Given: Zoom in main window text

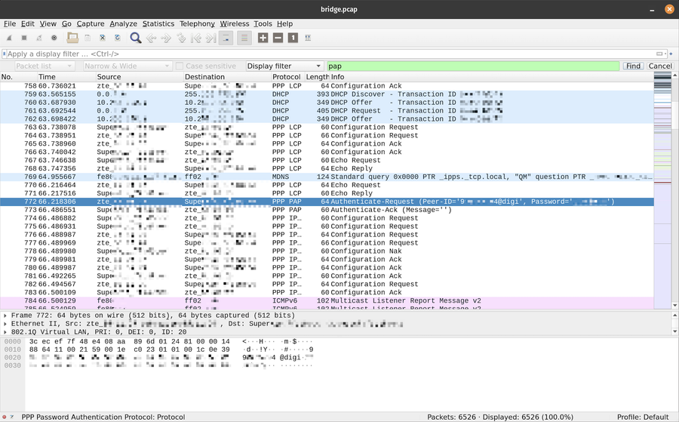Looking at the screenshot, I should pos(263,39).
